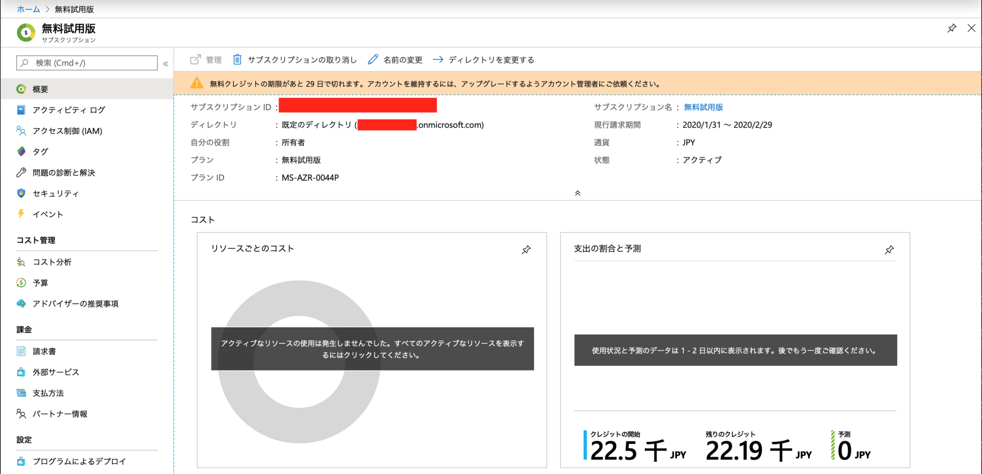Open アクティビティ ログ in the sidebar

click(69, 110)
